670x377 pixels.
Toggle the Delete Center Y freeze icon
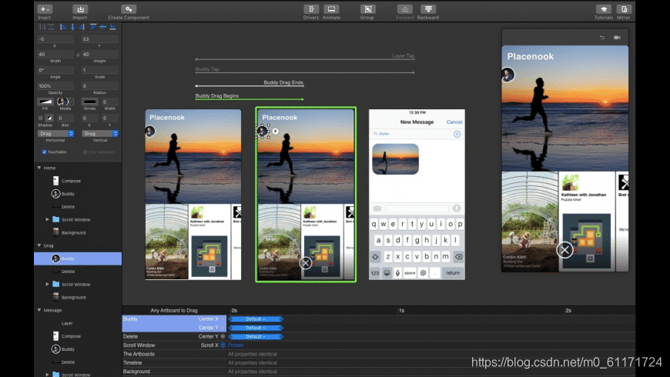pos(223,336)
